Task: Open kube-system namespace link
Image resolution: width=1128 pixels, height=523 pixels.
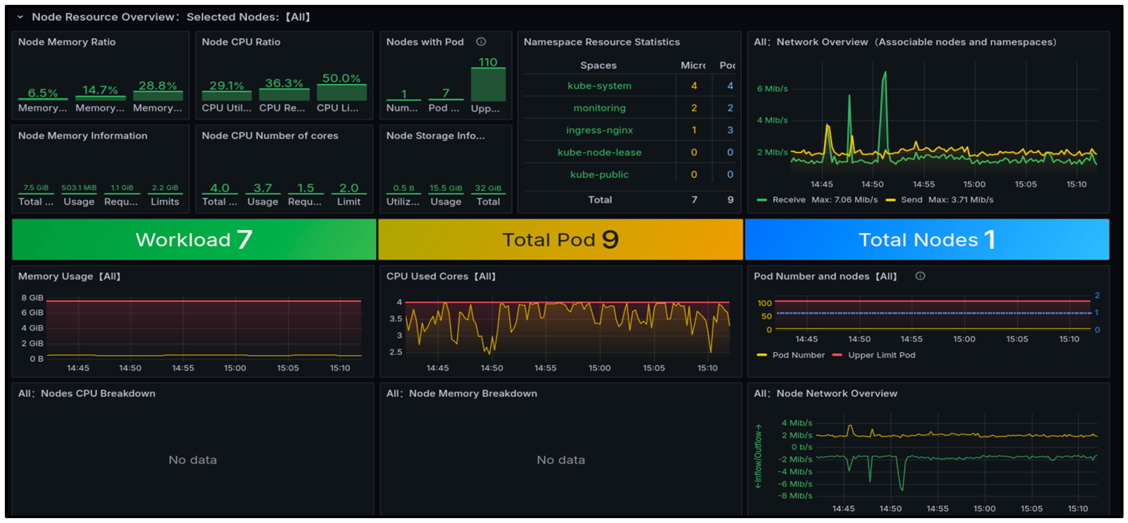Action: tap(599, 86)
